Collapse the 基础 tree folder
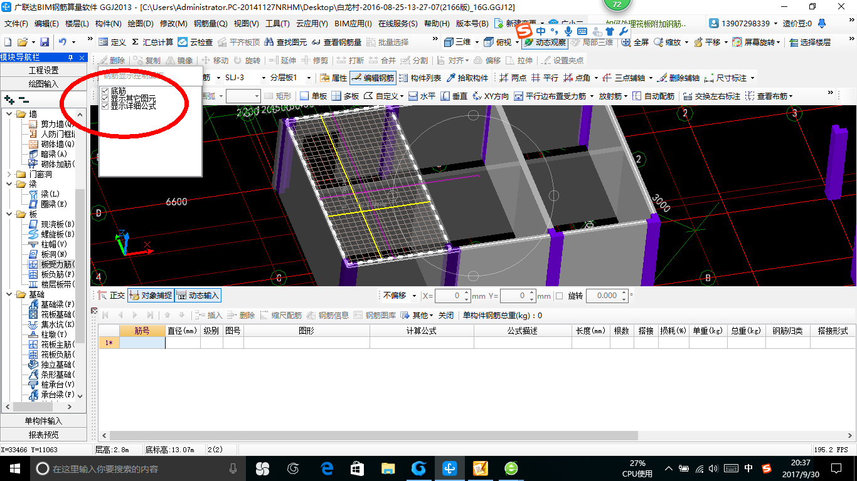 [x=9, y=294]
